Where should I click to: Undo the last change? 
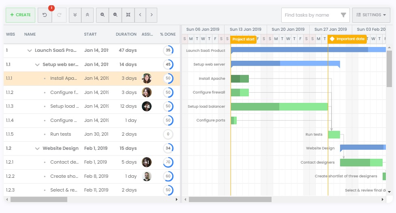coord(45,15)
